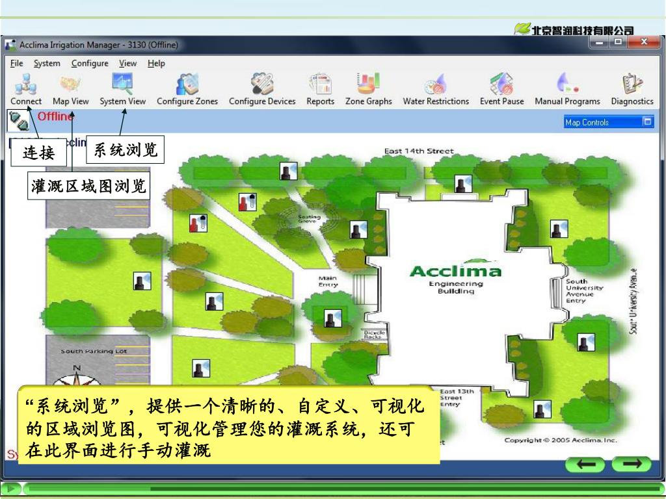Select sprinkler marker on far west lawn
The height and width of the screenshot is (499, 666).
pyautogui.click(x=142, y=281)
